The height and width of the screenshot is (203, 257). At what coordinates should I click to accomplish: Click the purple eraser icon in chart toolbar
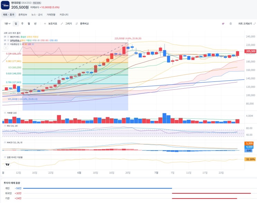tap(223, 24)
